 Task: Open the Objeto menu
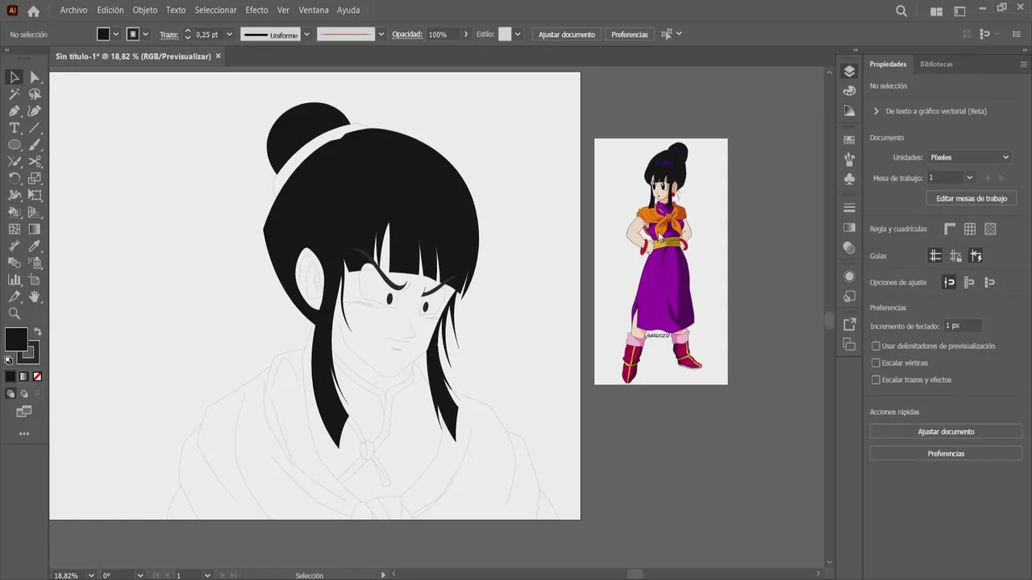[x=145, y=10]
